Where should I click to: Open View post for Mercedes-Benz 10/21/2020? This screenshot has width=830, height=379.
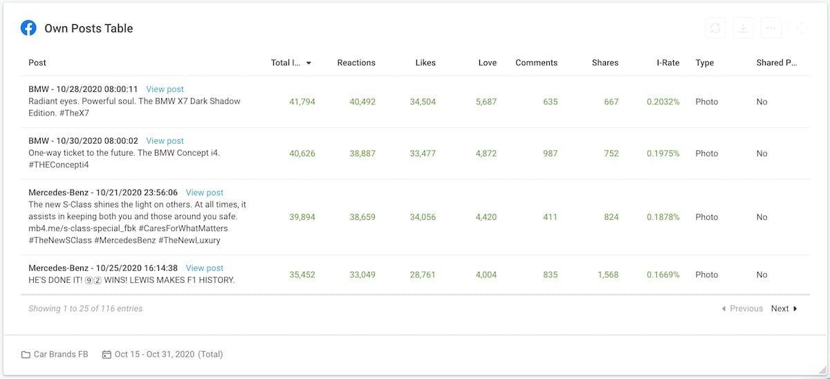click(205, 193)
